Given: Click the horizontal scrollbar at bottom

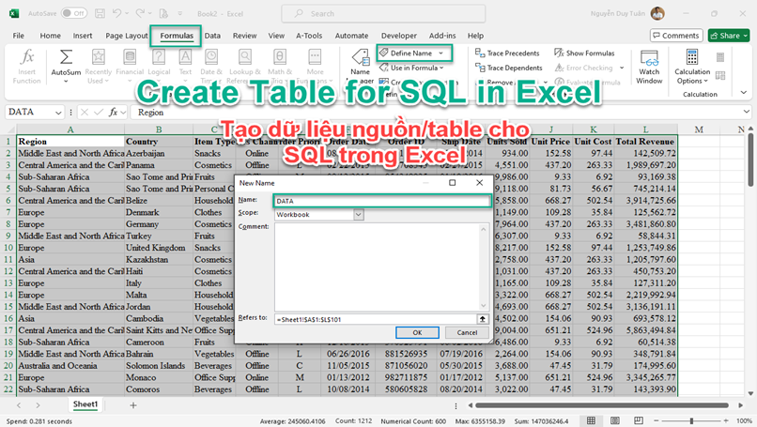Looking at the screenshot, I should click(x=601, y=405).
